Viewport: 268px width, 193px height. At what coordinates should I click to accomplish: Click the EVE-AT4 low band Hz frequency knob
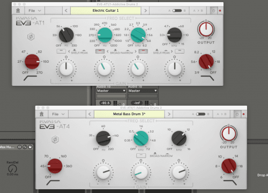coord(103,138)
